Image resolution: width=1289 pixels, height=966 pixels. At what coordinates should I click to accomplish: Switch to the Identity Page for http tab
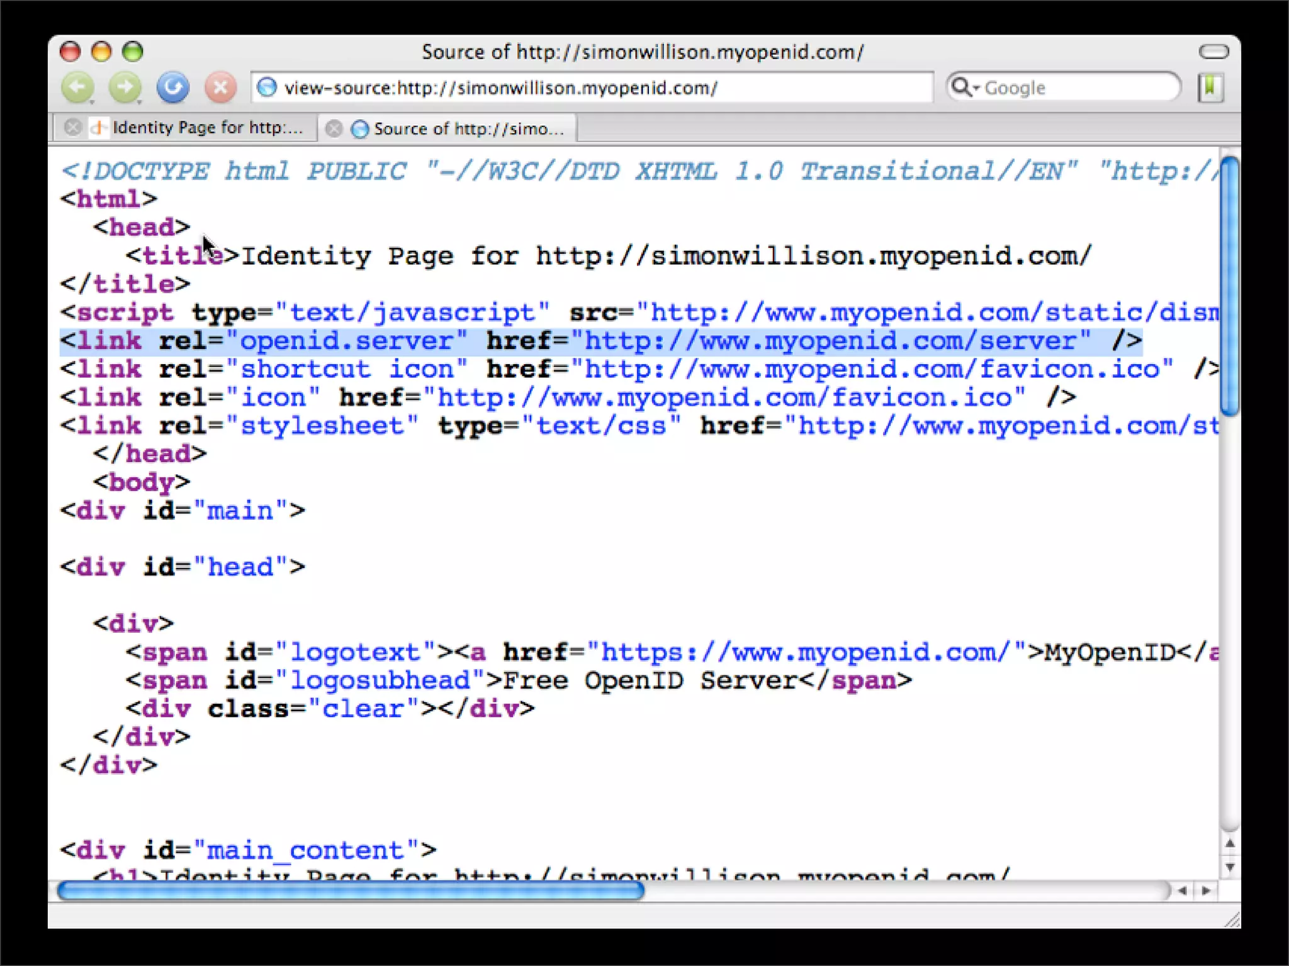coord(206,128)
